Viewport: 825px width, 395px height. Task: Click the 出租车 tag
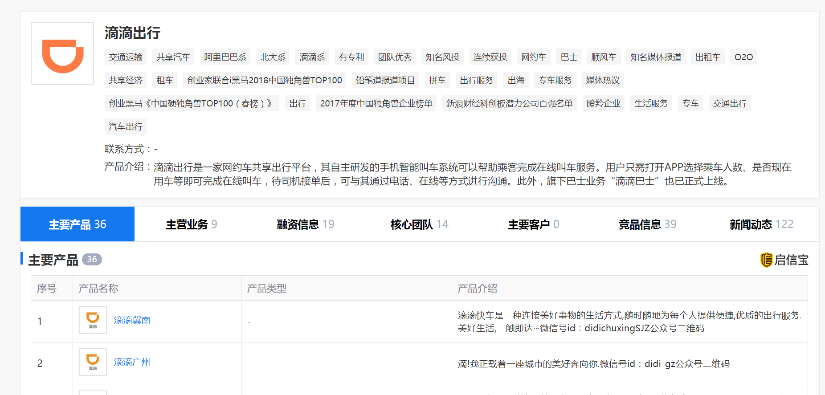708,57
